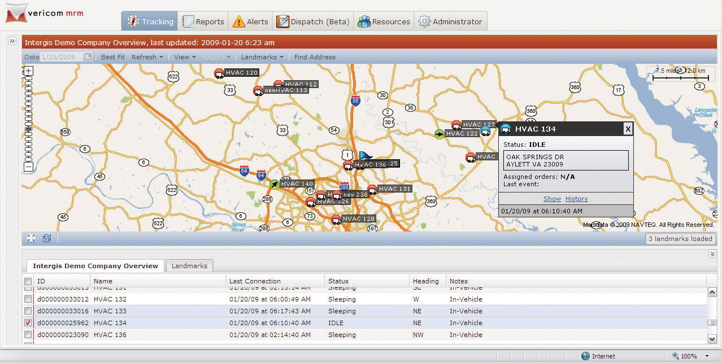Collapse the vehicle list panel chevron
Viewport: 722px width, 363px height.
(x=712, y=254)
